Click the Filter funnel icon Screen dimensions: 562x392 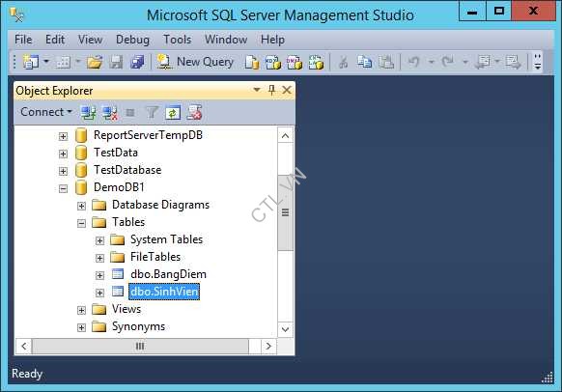152,113
